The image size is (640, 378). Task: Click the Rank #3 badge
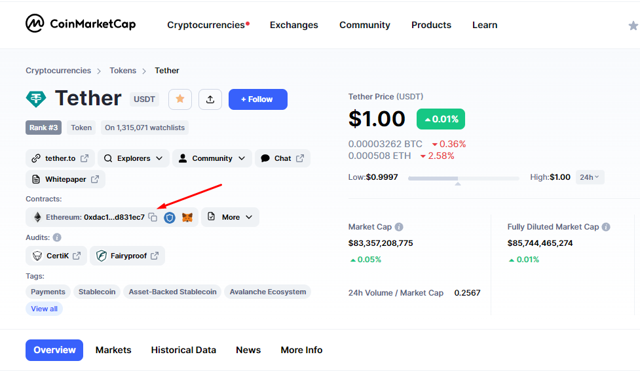[x=44, y=128]
